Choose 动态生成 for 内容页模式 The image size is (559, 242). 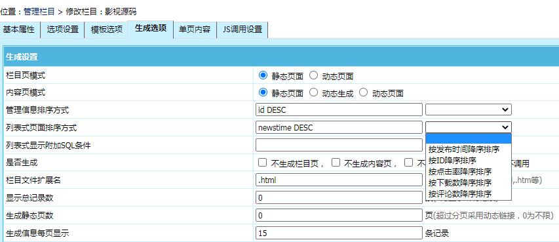(x=313, y=92)
